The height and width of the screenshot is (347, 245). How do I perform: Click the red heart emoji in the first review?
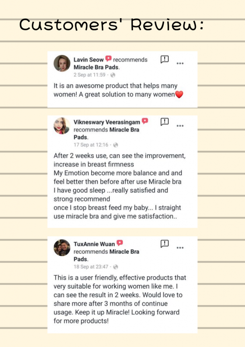pos(179,95)
